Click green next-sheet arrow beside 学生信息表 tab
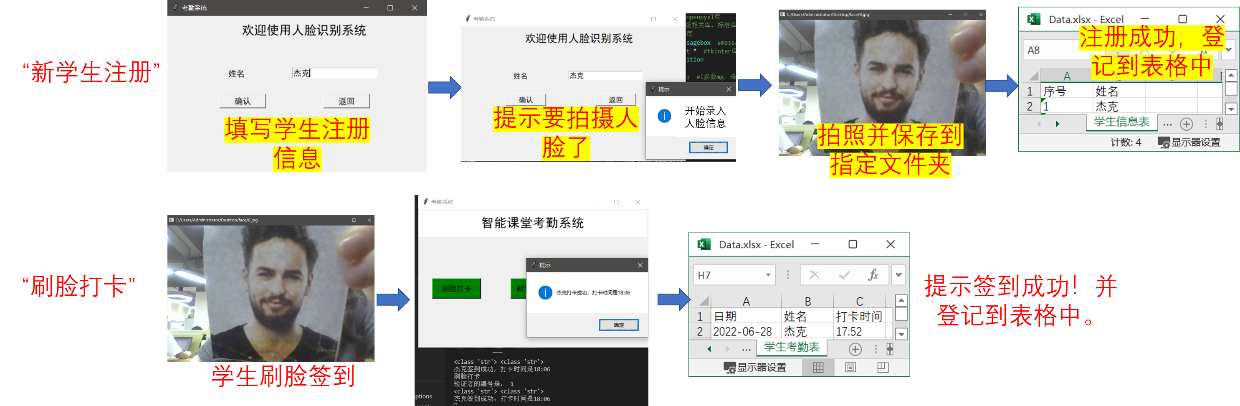This screenshot has height=406, width=1240. 1058,124
